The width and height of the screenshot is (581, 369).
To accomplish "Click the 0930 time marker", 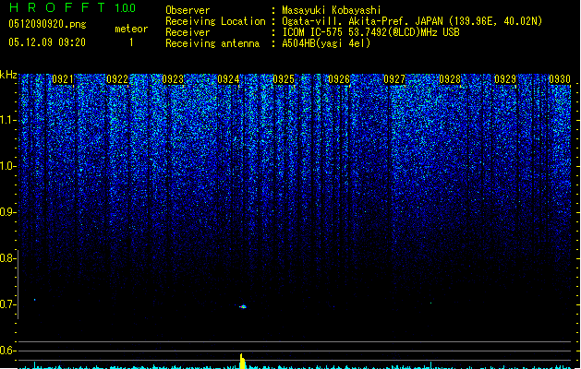I will click(560, 78).
